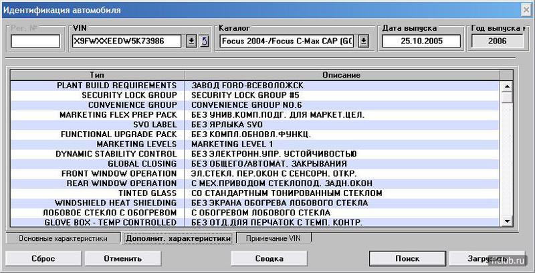Click the SECURITY LOCK GROUP #5 description
Viewport: 535px width, 273px height.
[x=245, y=95]
